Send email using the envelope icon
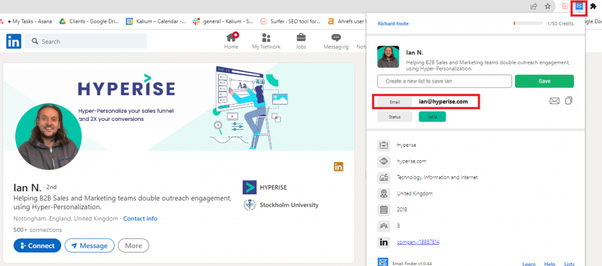602x266 pixels. point(553,101)
